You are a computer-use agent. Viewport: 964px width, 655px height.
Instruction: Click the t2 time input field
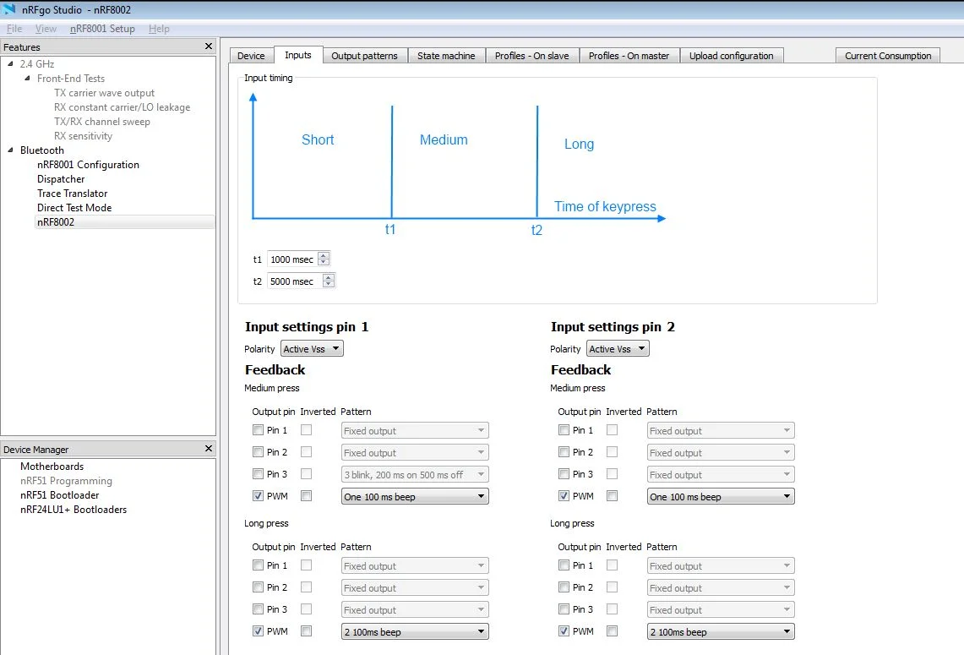pyautogui.click(x=295, y=281)
